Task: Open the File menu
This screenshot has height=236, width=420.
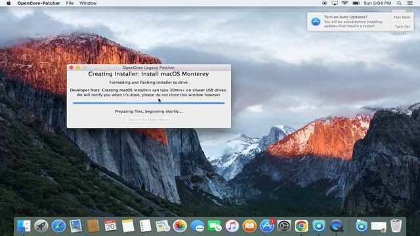Action: [x=70, y=3]
